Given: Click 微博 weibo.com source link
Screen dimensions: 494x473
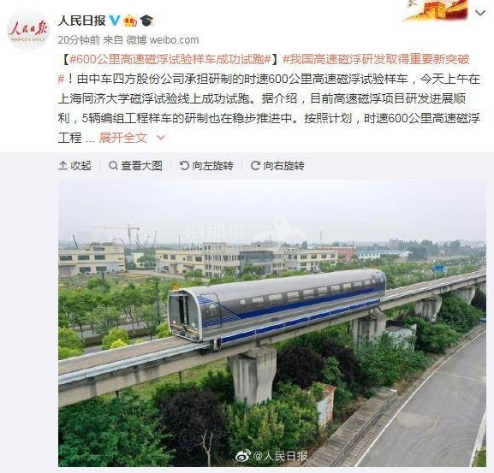Looking at the screenshot, I should [x=163, y=40].
